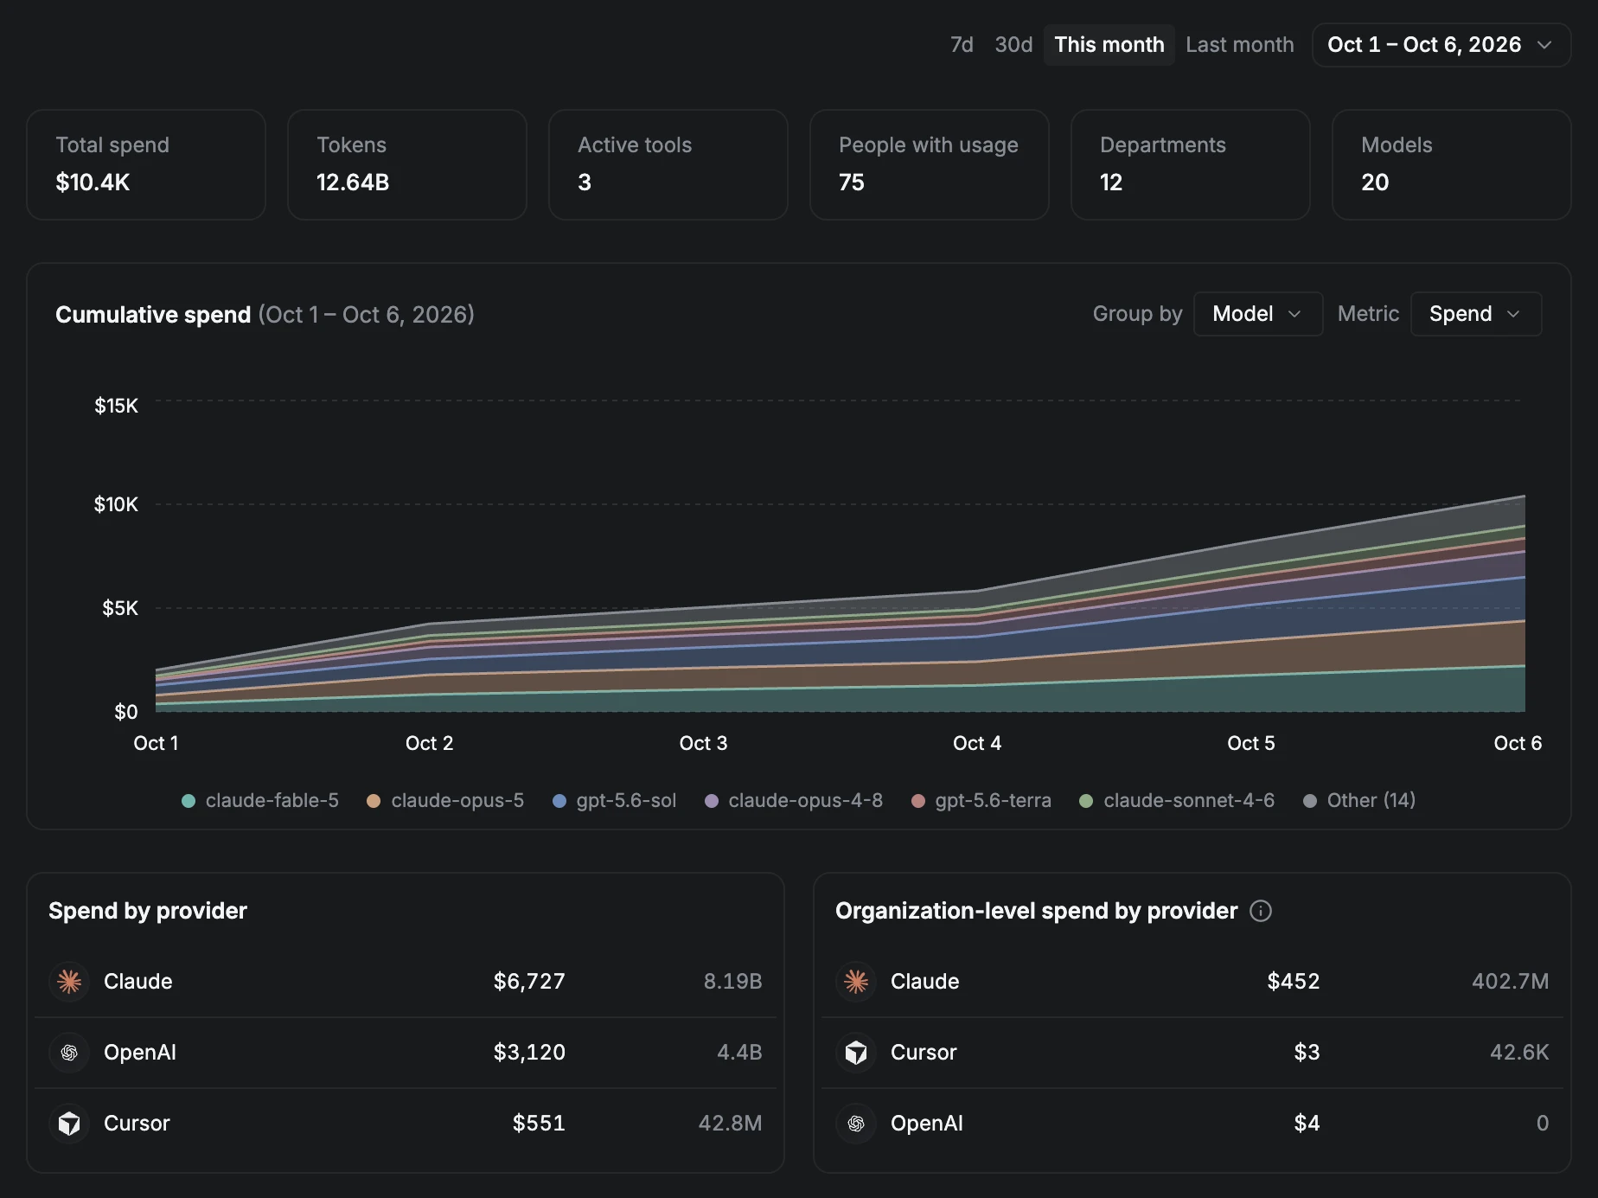Open the Active tools card
The height and width of the screenshot is (1198, 1598).
(668, 164)
